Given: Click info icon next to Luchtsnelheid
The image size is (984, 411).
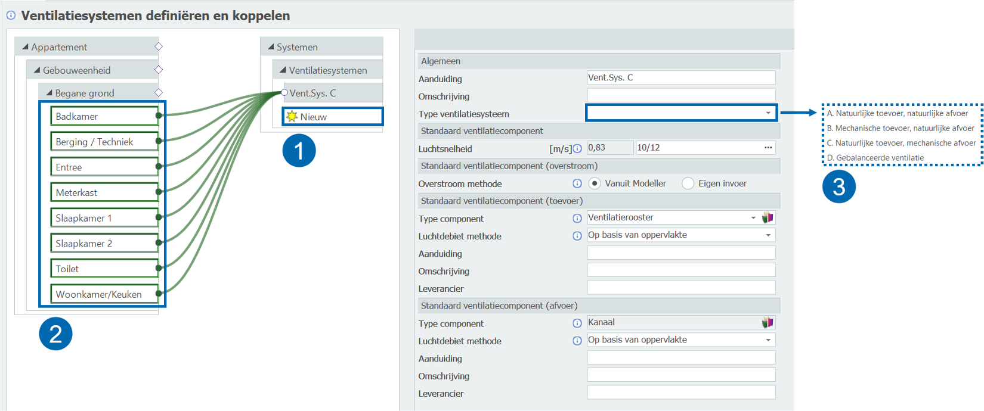Looking at the screenshot, I should tap(577, 148).
